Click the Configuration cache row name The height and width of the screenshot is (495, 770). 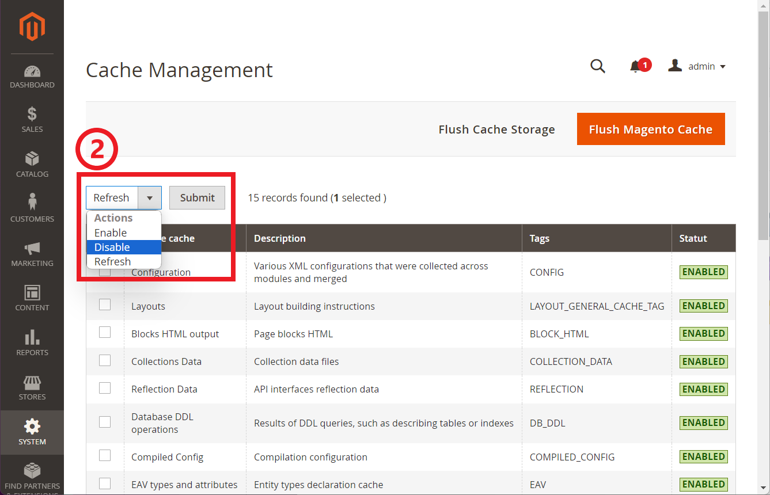[x=161, y=272]
